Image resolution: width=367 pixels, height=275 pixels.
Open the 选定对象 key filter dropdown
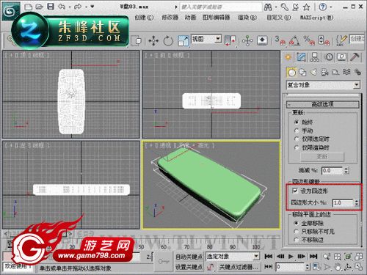[x=232, y=256]
